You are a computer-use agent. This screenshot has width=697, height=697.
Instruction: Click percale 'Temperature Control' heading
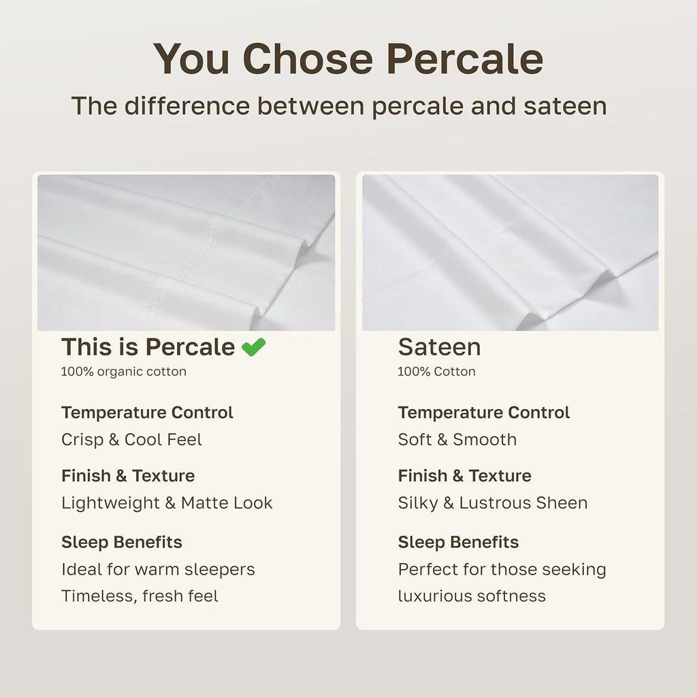[147, 412]
